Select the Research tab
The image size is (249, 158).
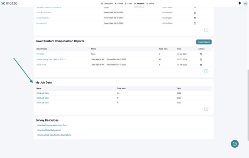[x=139, y=3]
